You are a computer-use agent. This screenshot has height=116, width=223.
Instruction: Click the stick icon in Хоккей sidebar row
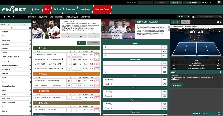pos(30,53)
